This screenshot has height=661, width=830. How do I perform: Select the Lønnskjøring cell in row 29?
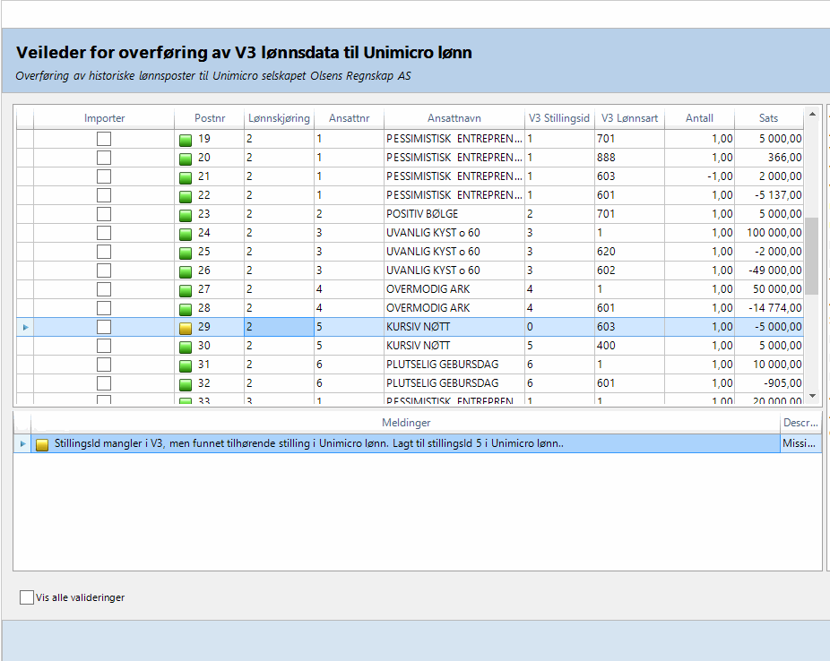point(278,328)
